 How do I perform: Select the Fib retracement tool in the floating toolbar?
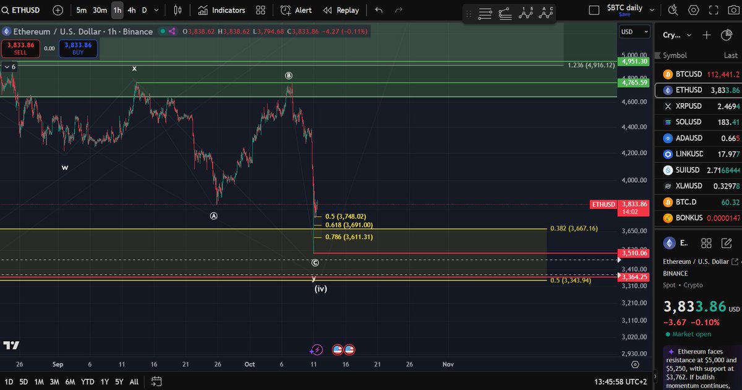pos(485,13)
